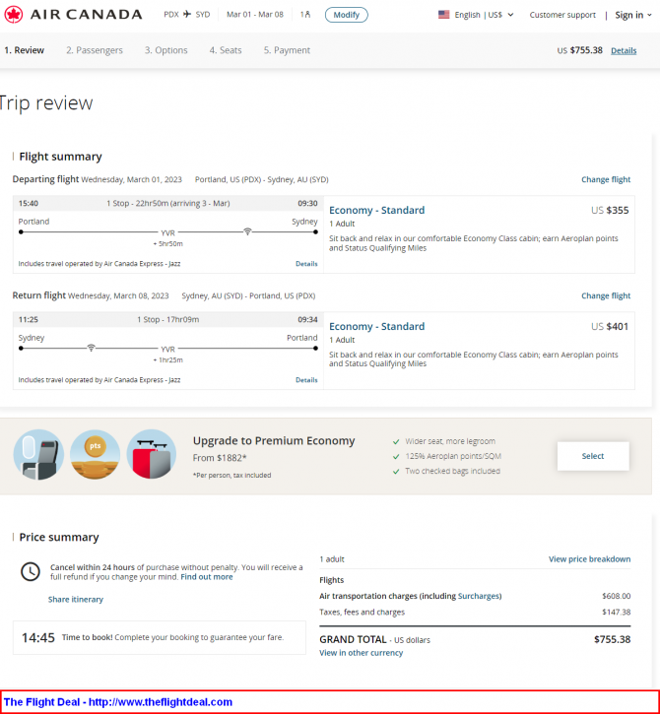Click the 'Two checked bags included' benefit

452,471
